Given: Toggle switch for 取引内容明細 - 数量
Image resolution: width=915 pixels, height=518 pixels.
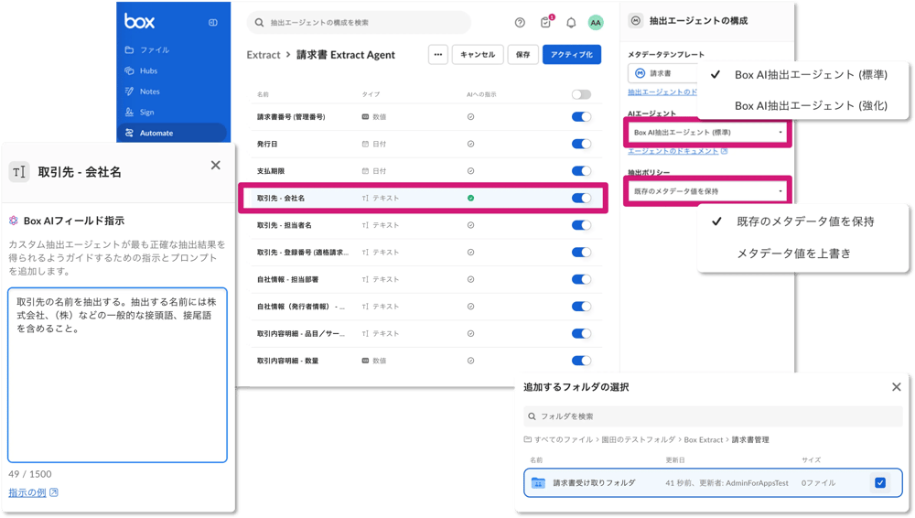Looking at the screenshot, I should tap(581, 361).
